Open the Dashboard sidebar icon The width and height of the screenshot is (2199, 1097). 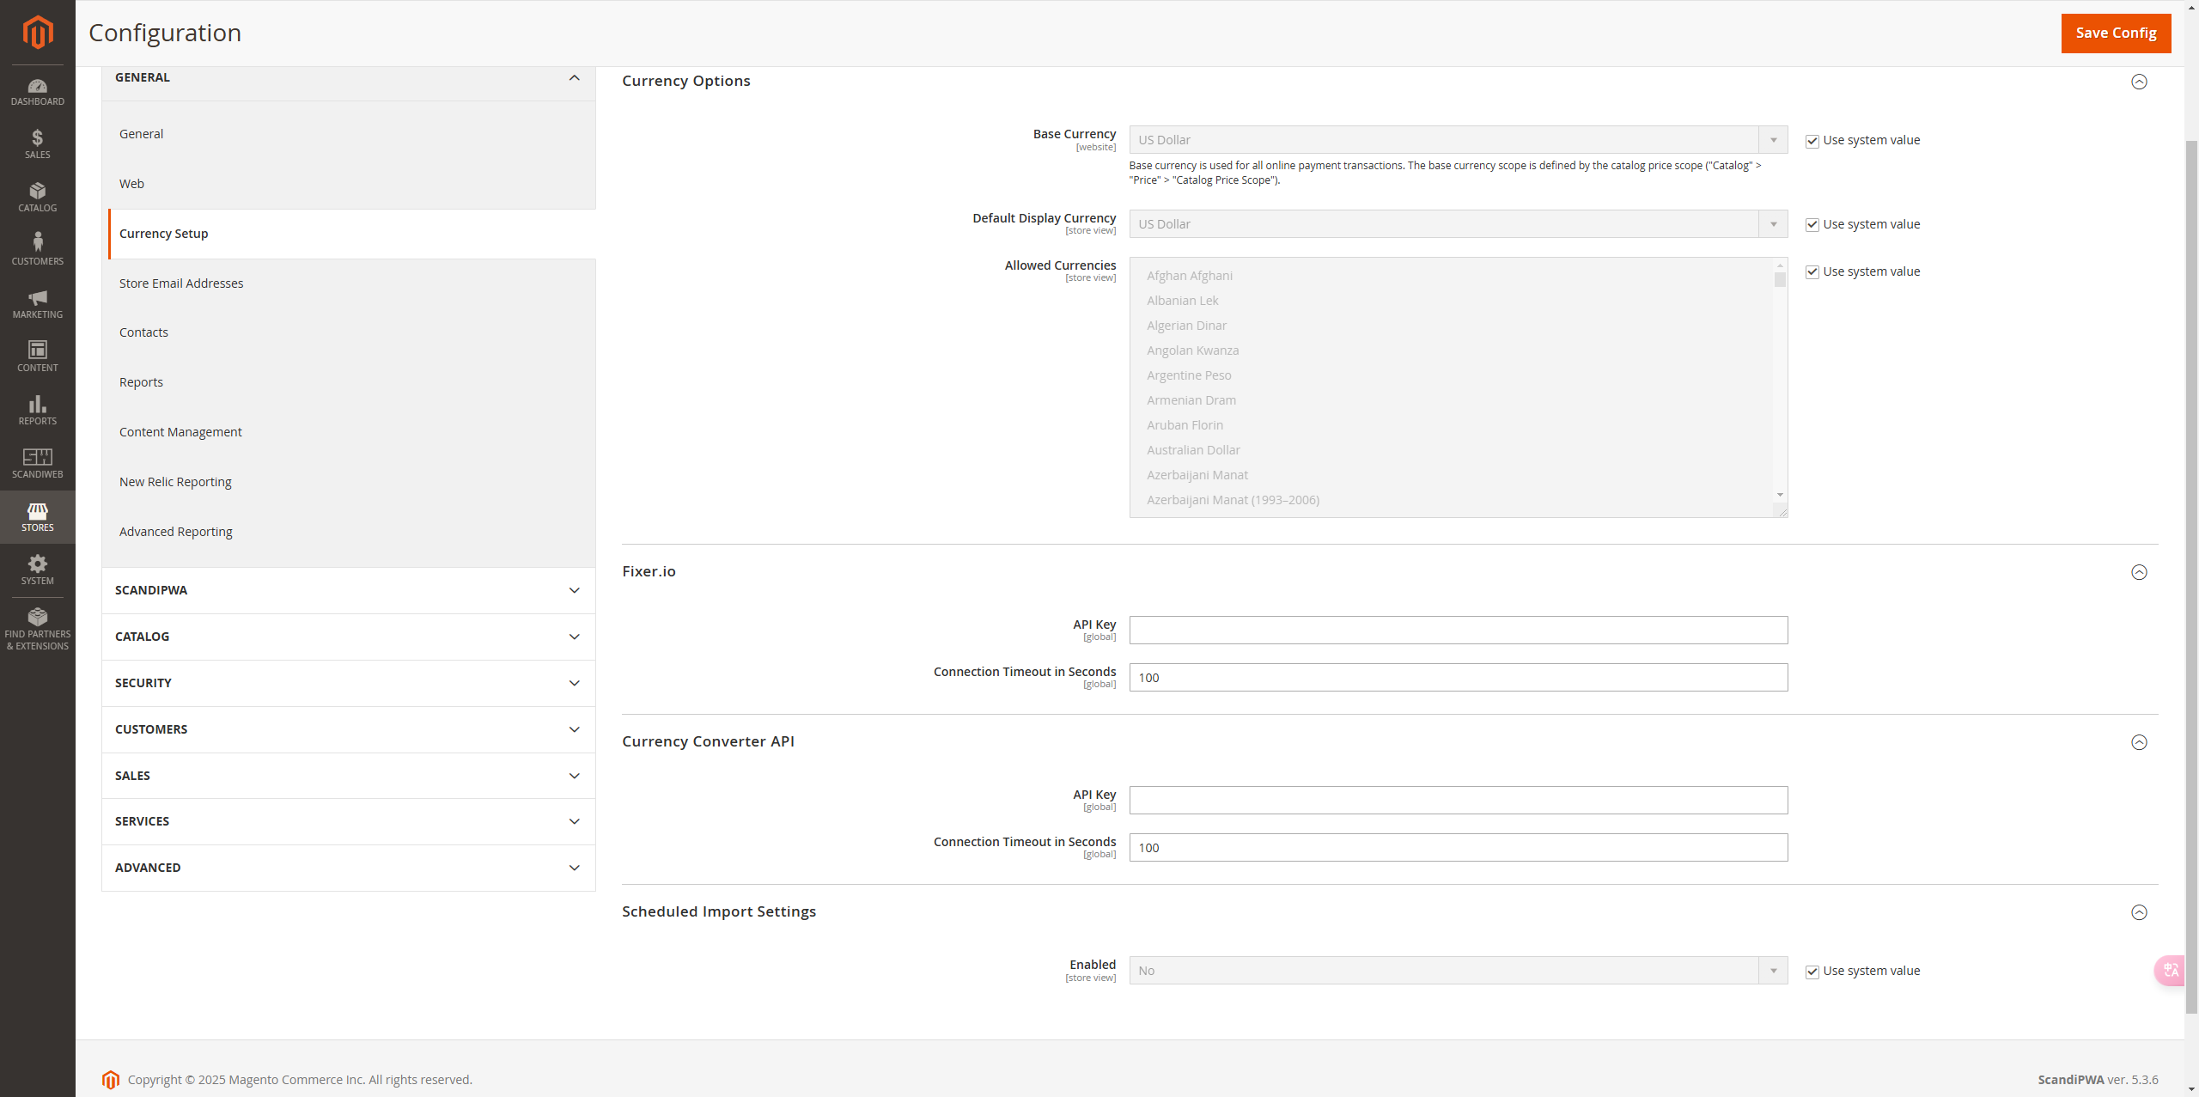tap(37, 92)
